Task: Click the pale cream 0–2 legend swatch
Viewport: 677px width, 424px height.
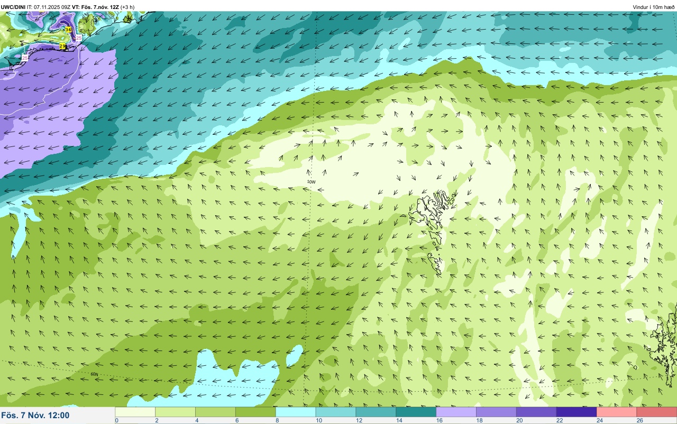Action: (135, 412)
